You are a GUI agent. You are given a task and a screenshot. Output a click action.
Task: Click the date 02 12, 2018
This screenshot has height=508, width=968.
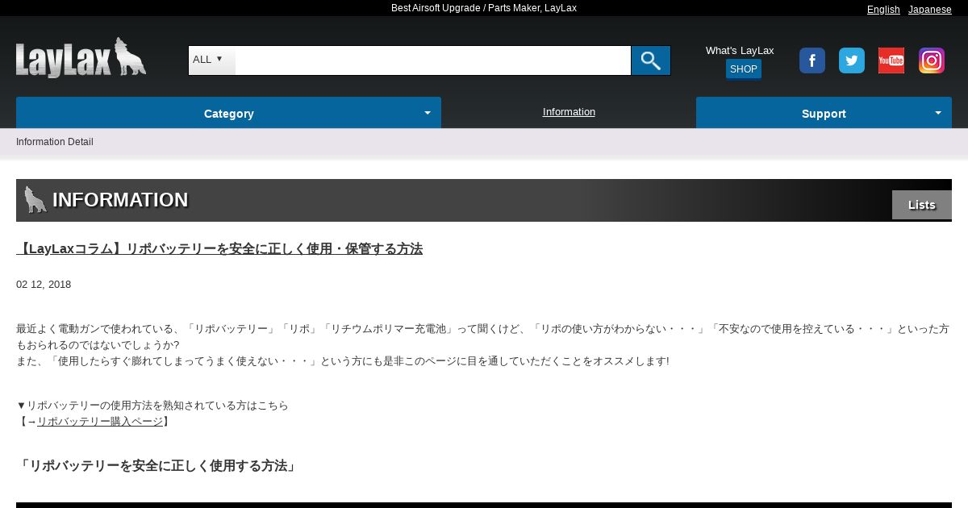click(x=44, y=285)
